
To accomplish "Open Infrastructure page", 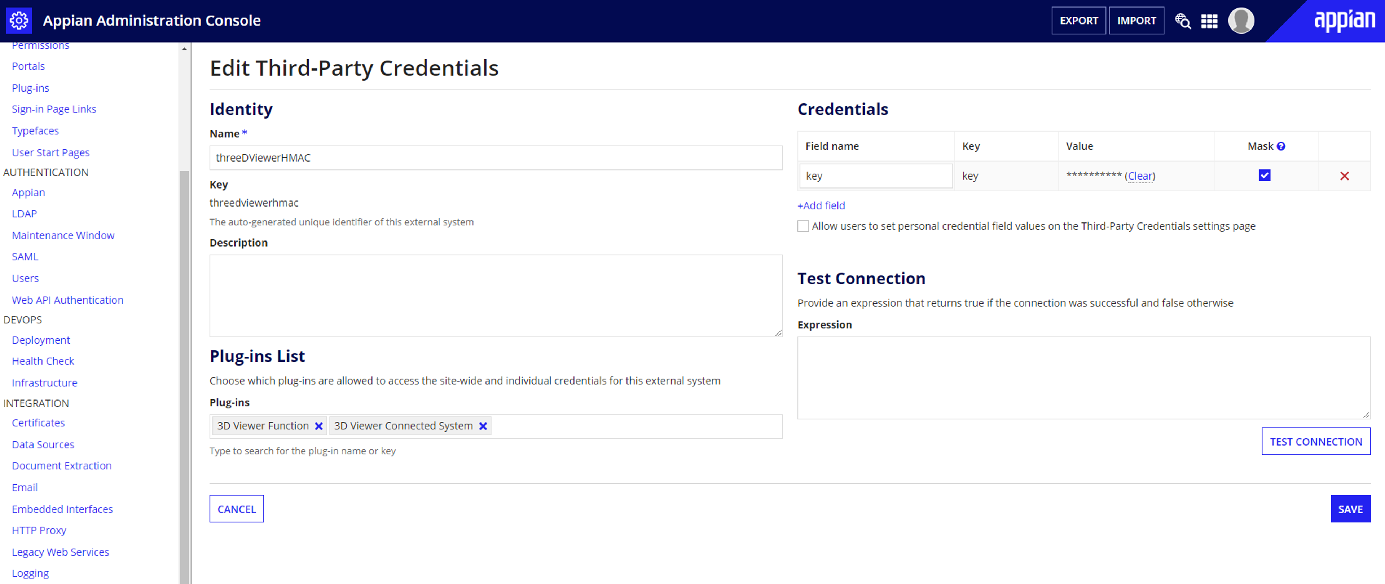I will (45, 382).
